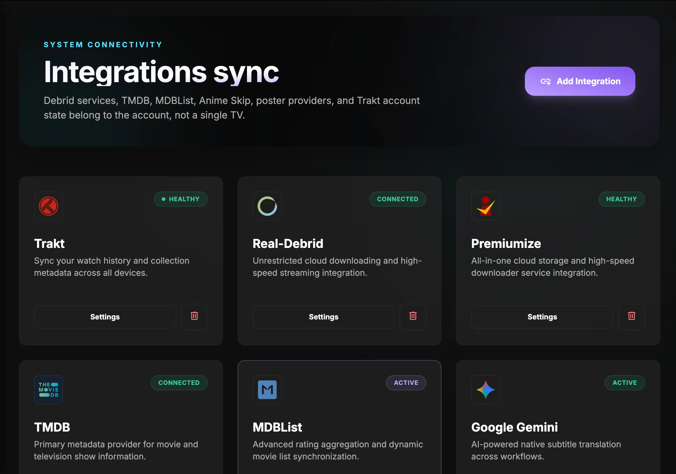
Task: Toggle the HEALTHY status badge on Trakt
Action: 181,199
